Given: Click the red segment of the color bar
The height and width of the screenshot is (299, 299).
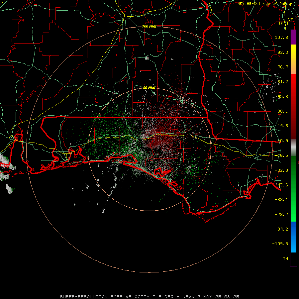Looking at the screenshot, I should click(x=293, y=106).
